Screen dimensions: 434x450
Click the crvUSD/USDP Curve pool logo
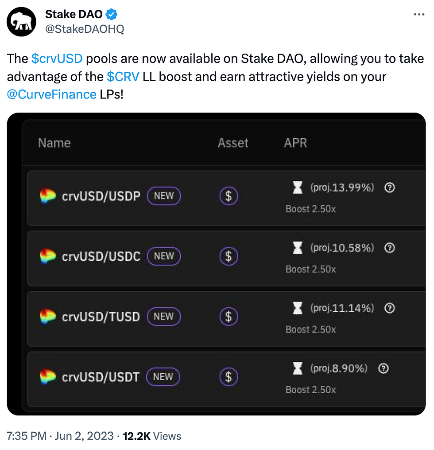click(x=48, y=196)
